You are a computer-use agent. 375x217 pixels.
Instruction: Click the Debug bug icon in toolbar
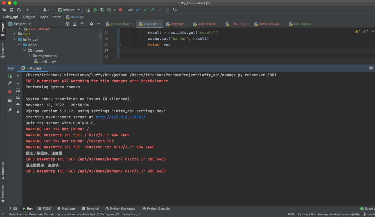pos(95,10)
